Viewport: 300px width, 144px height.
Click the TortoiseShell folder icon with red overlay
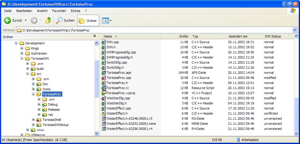click(39, 120)
